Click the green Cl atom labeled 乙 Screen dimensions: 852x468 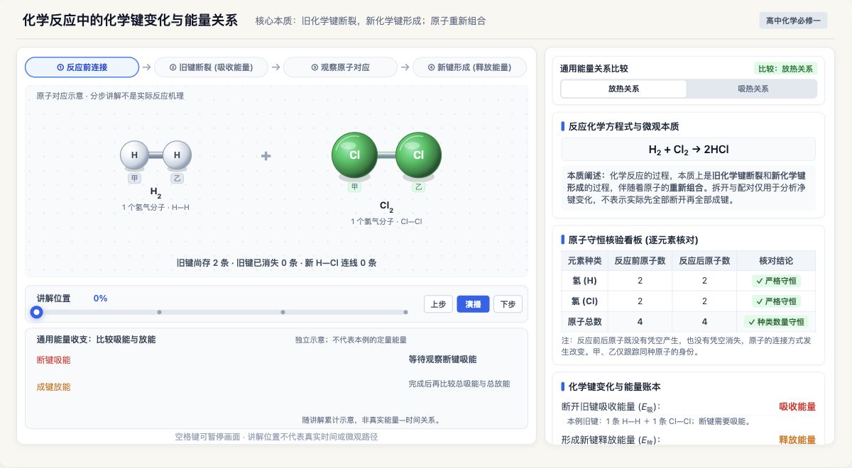(x=418, y=155)
